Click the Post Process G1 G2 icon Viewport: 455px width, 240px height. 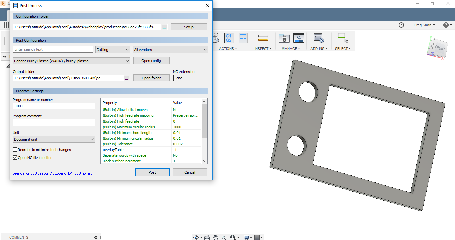(x=229, y=38)
